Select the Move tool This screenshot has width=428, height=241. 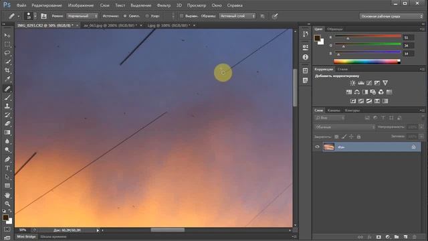7,35
